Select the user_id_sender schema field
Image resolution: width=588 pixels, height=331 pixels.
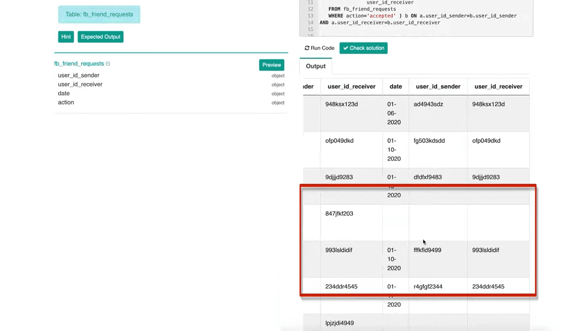79,75
